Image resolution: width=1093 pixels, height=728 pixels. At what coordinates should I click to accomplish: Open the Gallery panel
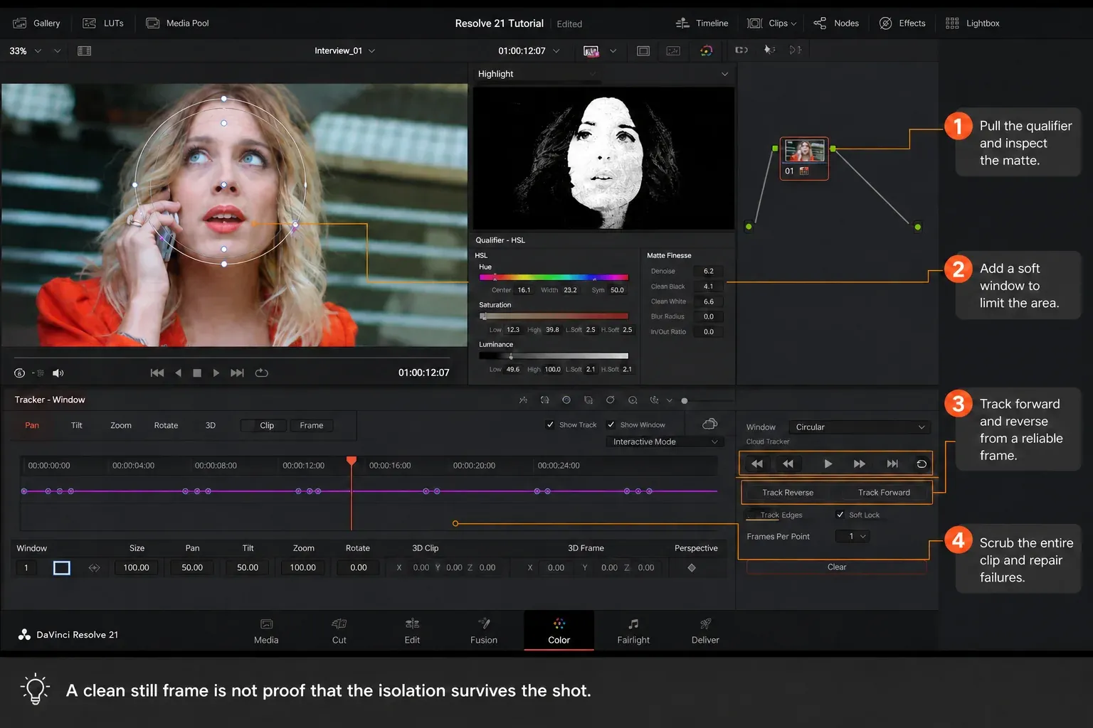tap(36, 23)
